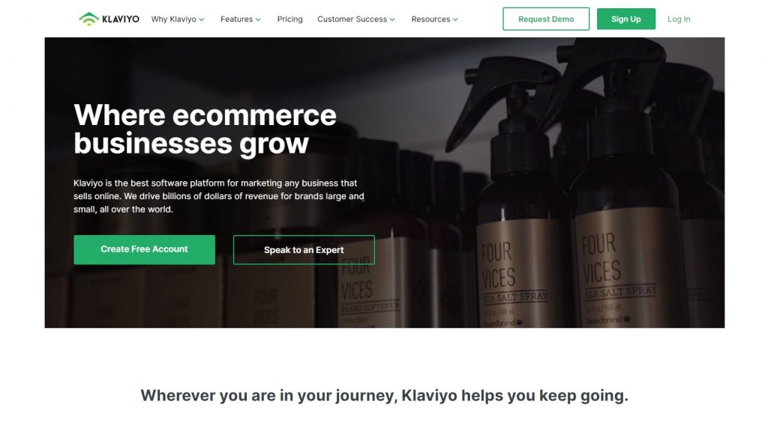Open the Features menu
This screenshot has width=768, height=426.
(x=236, y=19)
